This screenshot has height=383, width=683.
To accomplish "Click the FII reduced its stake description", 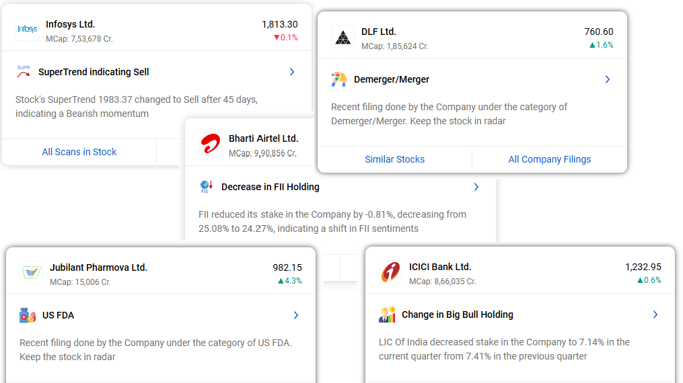I will [332, 221].
